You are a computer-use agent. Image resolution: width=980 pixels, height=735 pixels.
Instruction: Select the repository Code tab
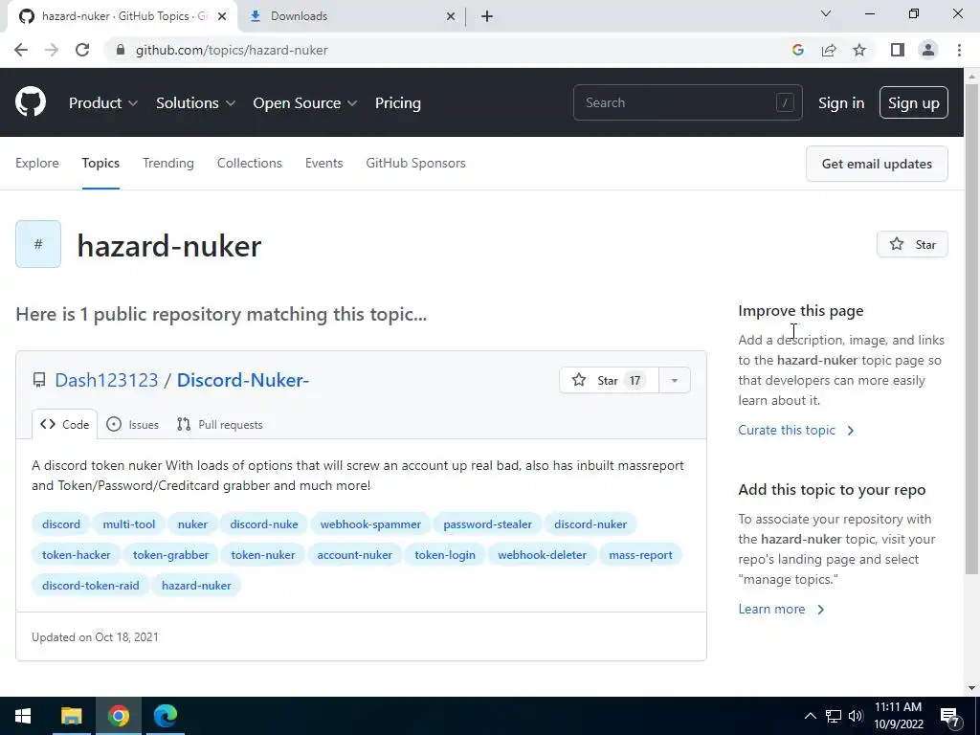[x=65, y=424]
